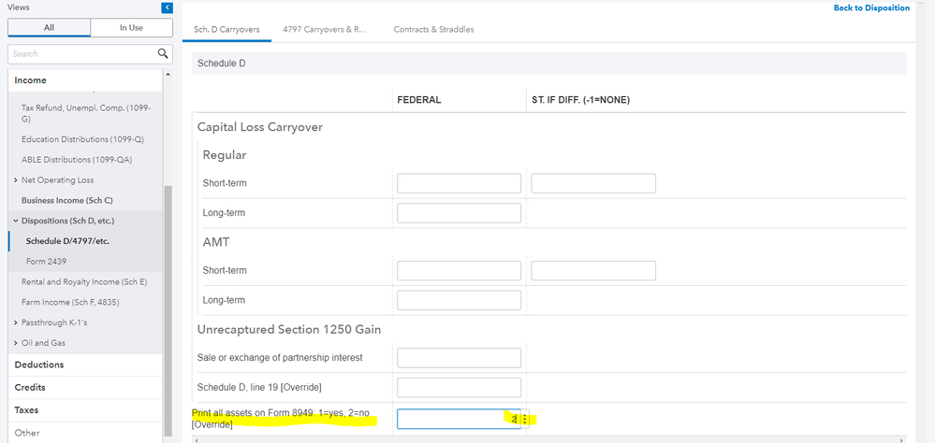Click the Back to Disposition link

871,8
